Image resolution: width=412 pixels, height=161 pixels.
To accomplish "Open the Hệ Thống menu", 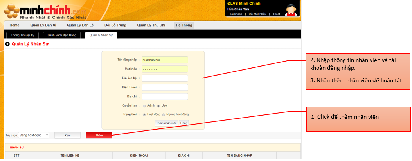I will pyautogui.click(x=184, y=25).
